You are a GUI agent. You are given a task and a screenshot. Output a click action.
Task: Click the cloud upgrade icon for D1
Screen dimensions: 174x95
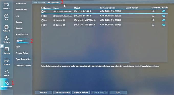(153, 11)
